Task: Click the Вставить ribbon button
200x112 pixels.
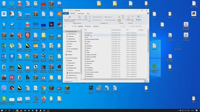Action: (x=86, y=18)
